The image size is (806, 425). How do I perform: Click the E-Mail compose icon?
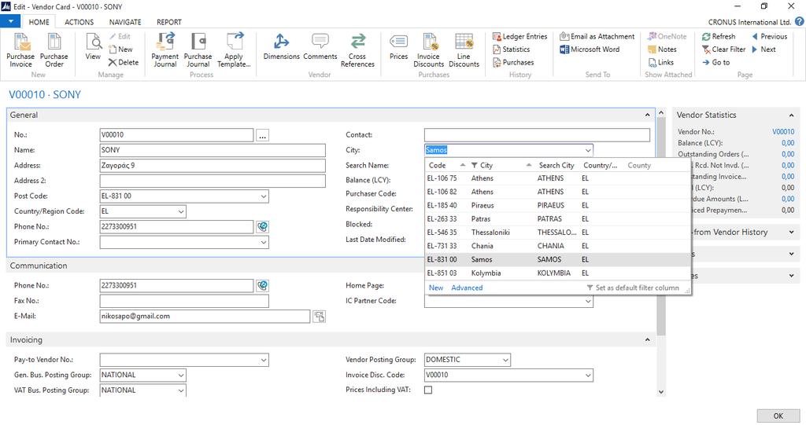319,316
